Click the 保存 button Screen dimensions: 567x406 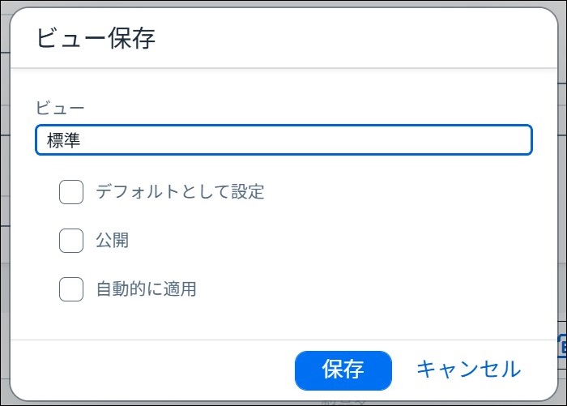343,370
